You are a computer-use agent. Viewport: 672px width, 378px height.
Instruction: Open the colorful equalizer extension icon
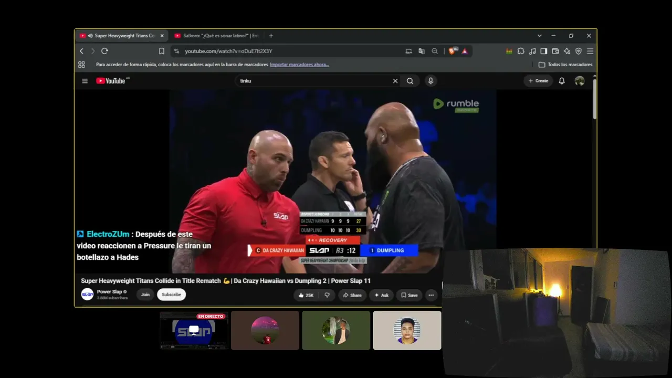click(509, 51)
